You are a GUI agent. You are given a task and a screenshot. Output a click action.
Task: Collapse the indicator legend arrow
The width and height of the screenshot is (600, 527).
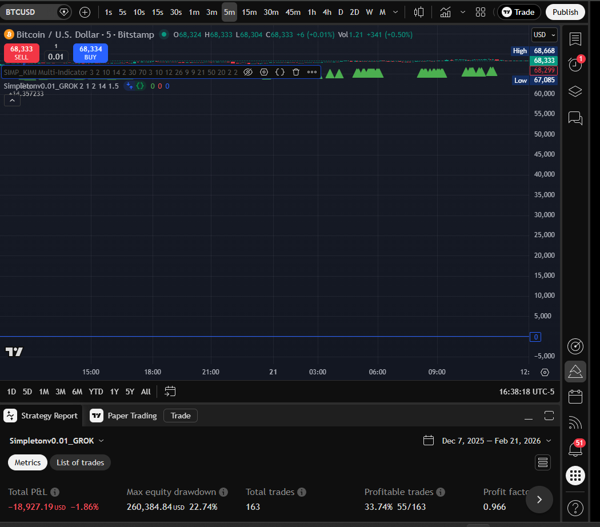coord(12,99)
